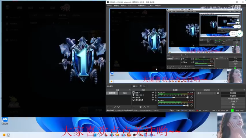Pop out the Scene Transitions dock panel
Screen dimensions: 246x138
pos(219,90)
